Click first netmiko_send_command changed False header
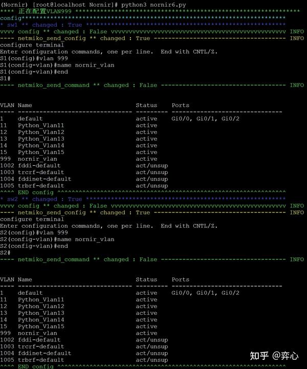This screenshot has width=307, height=369. pyautogui.click(x=152, y=85)
